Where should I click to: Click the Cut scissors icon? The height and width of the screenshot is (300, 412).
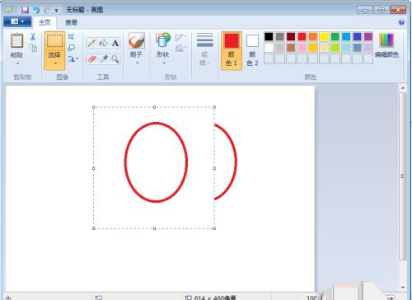click(33, 36)
